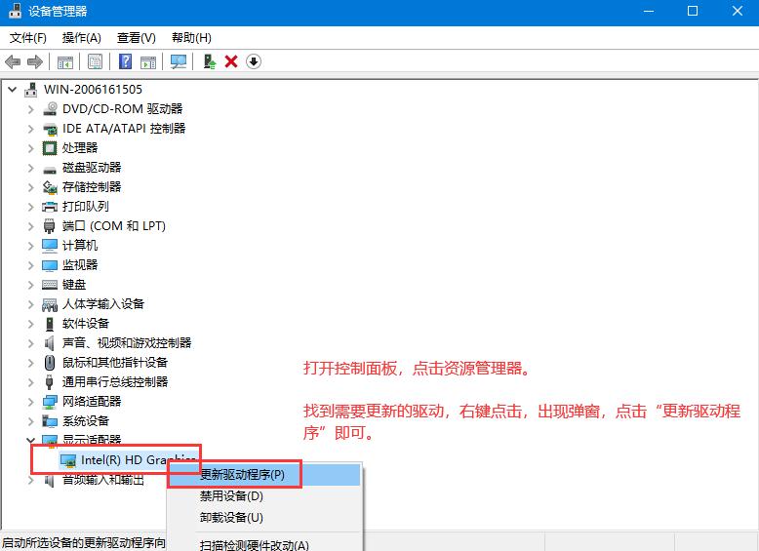
Task: Click the Intel(R) HD Graphics adapter icon
Action: [x=68, y=460]
